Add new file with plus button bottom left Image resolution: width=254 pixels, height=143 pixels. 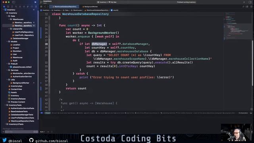click(3, 132)
